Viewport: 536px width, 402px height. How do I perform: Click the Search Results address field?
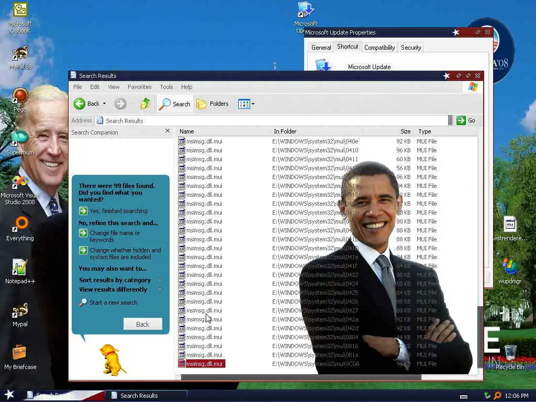coord(272,120)
